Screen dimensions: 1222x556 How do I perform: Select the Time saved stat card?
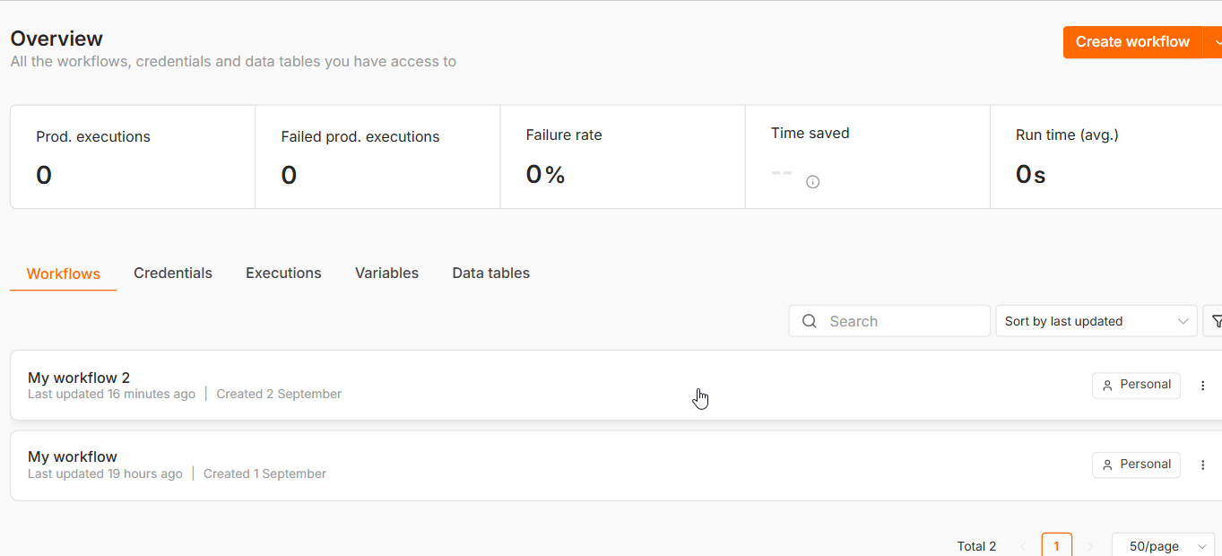click(867, 157)
